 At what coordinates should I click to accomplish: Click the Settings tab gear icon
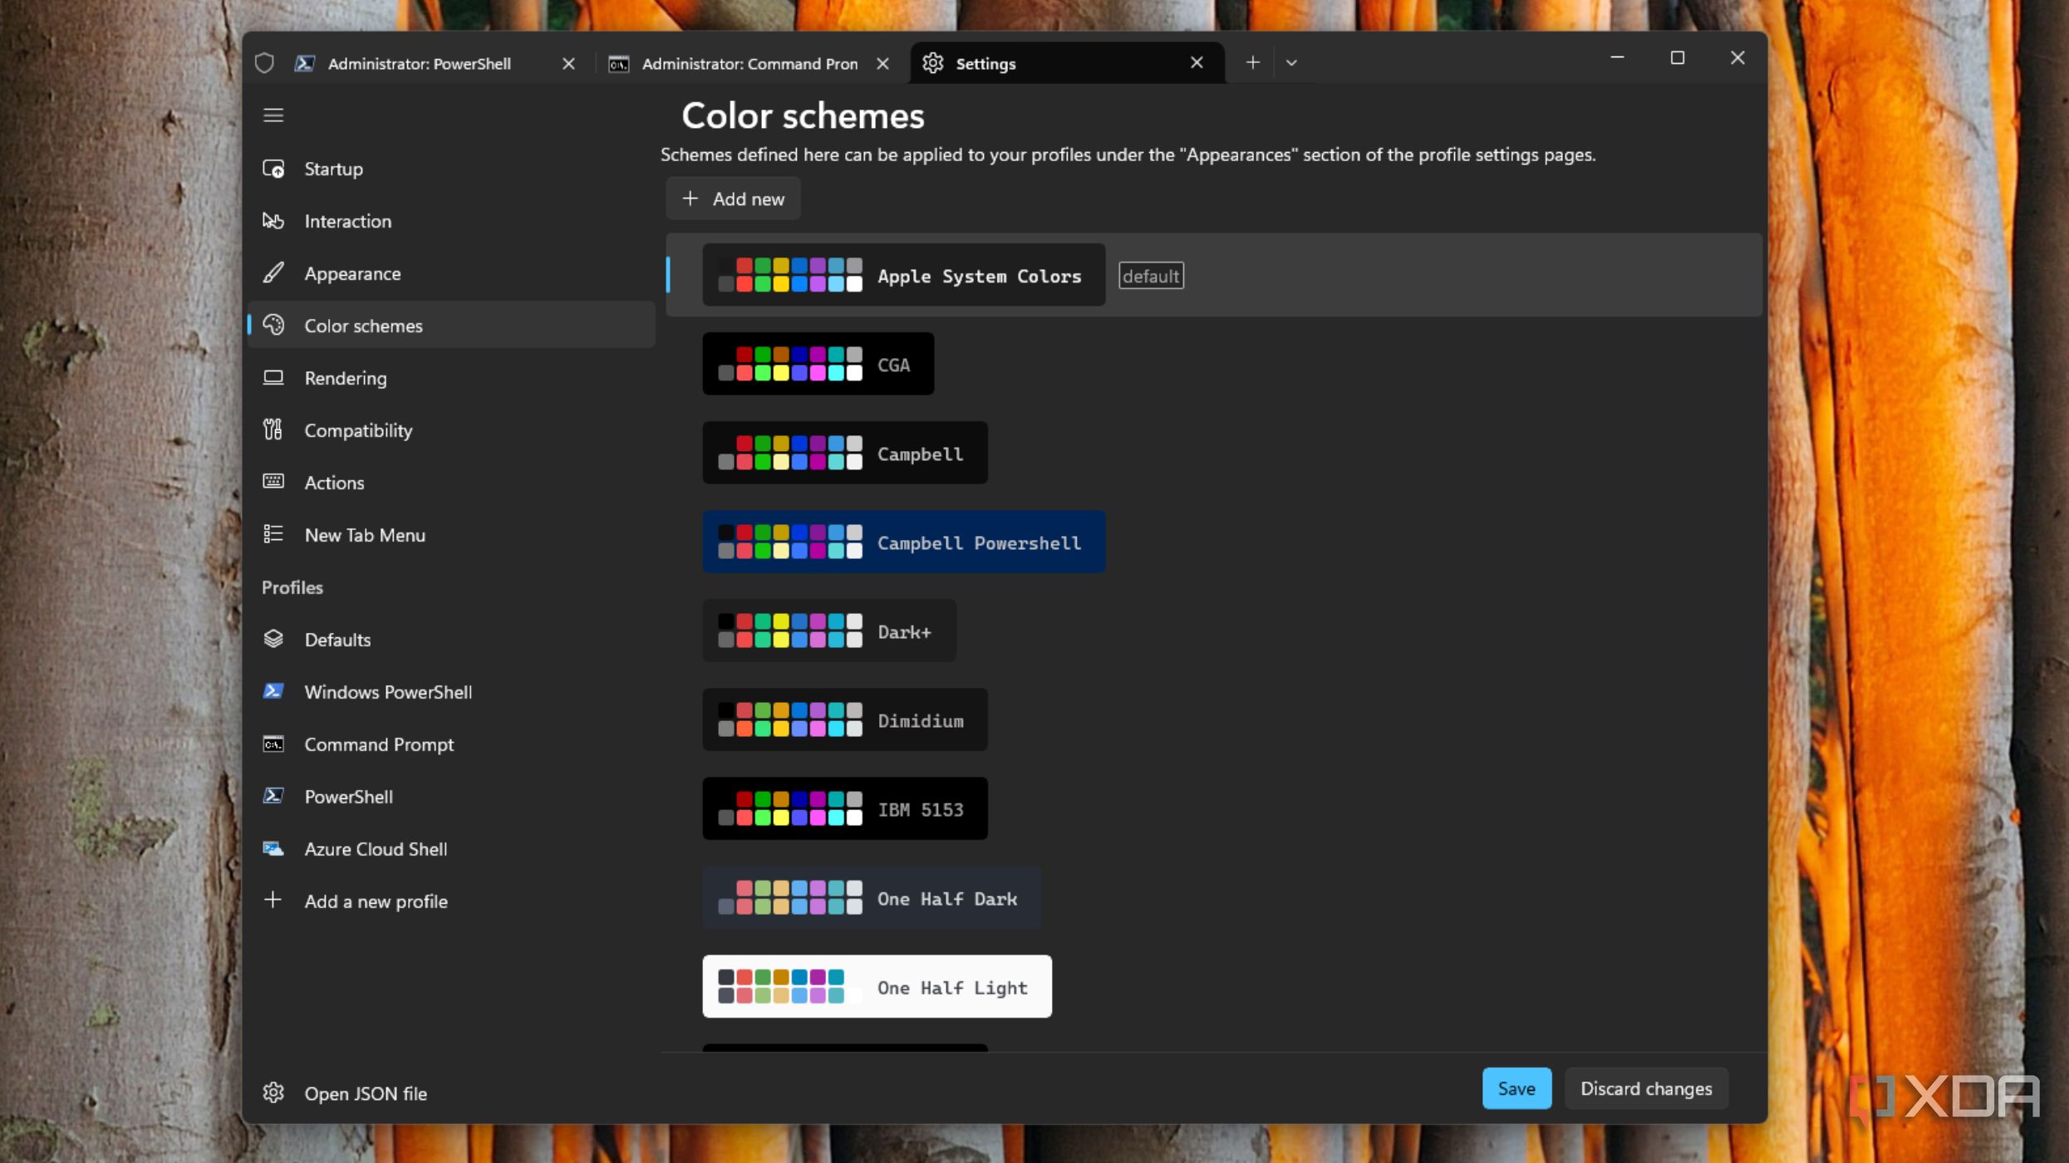coord(933,63)
